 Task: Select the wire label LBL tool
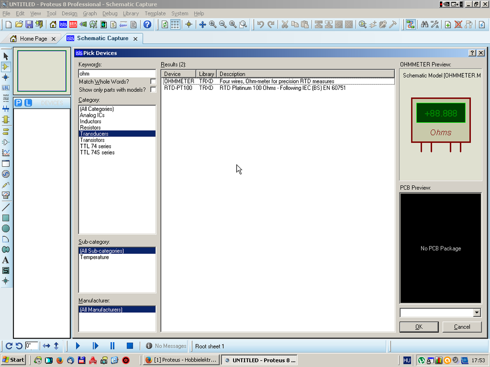pyautogui.click(x=6, y=88)
